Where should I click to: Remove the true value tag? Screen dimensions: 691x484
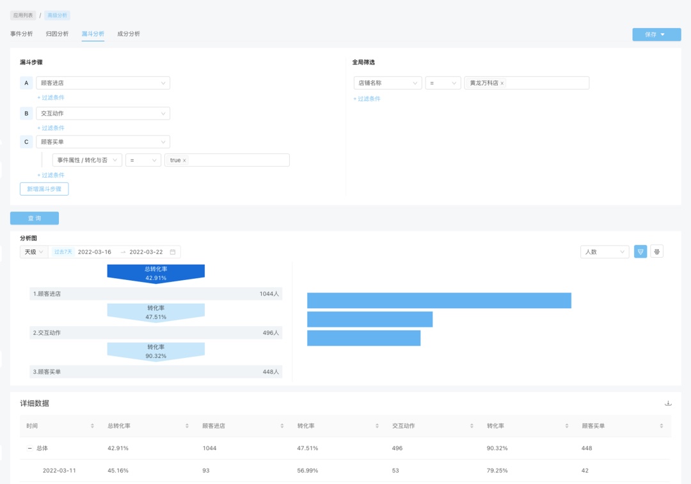[185, 160]
